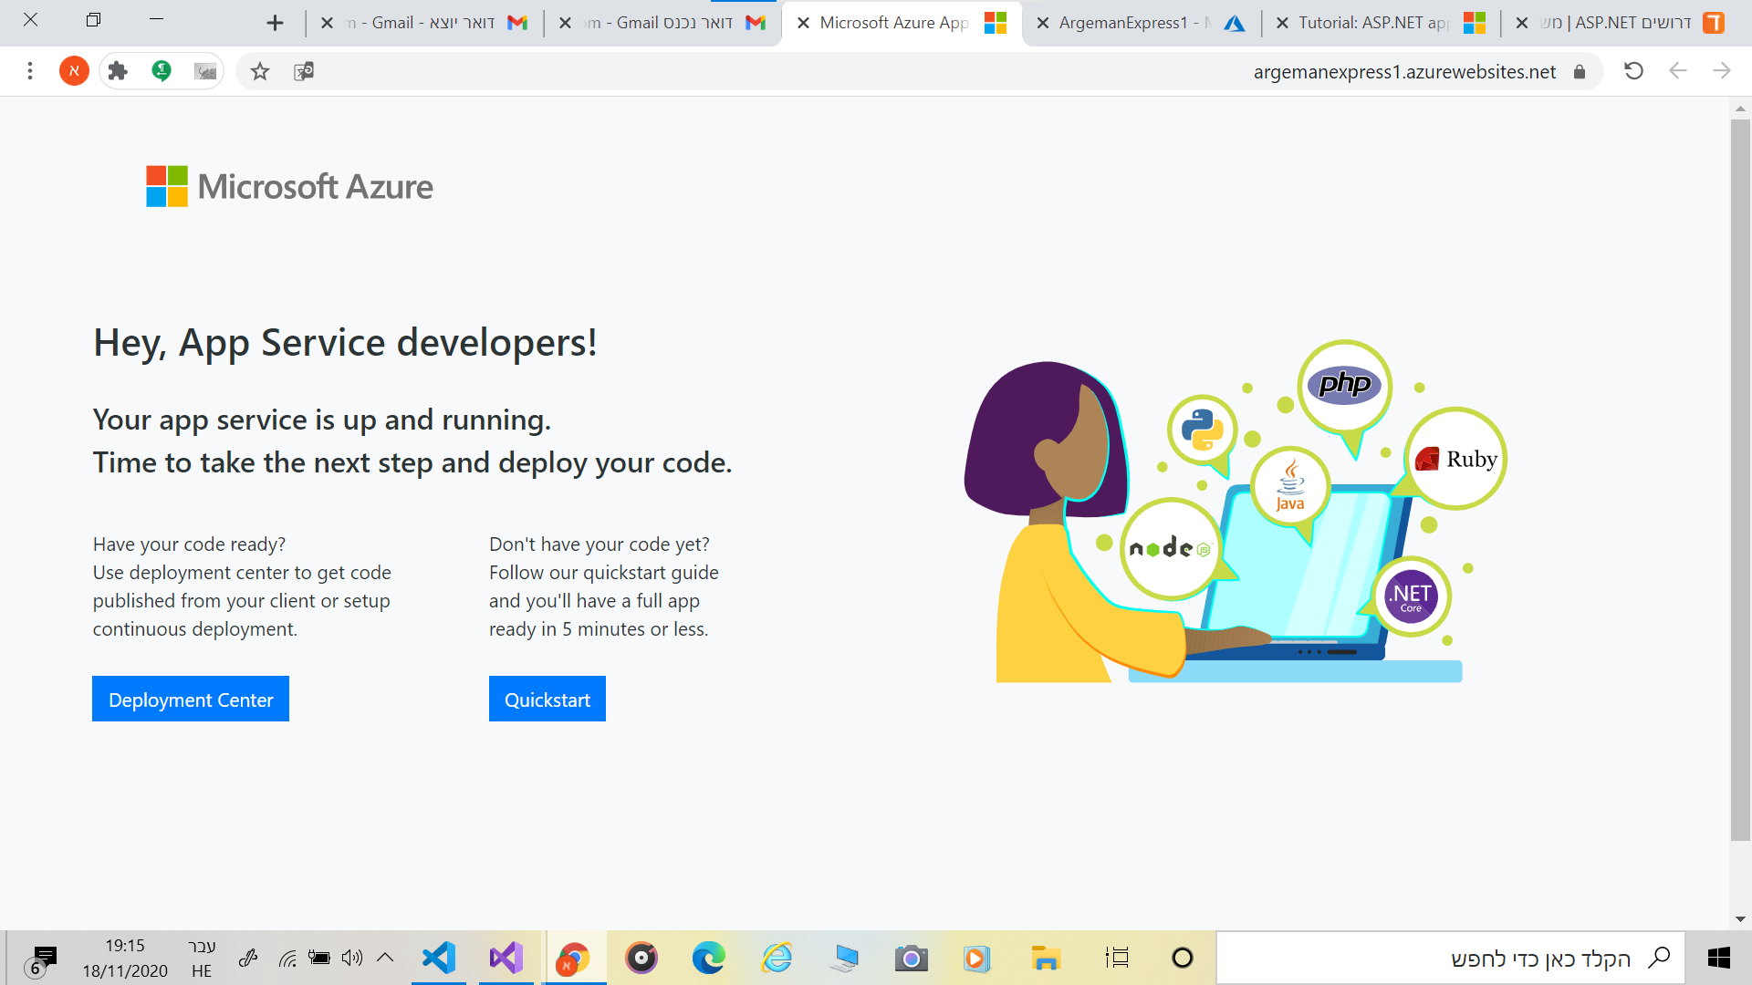
Task: Click the site lock security icon
Action: [x=1580, y=72]
